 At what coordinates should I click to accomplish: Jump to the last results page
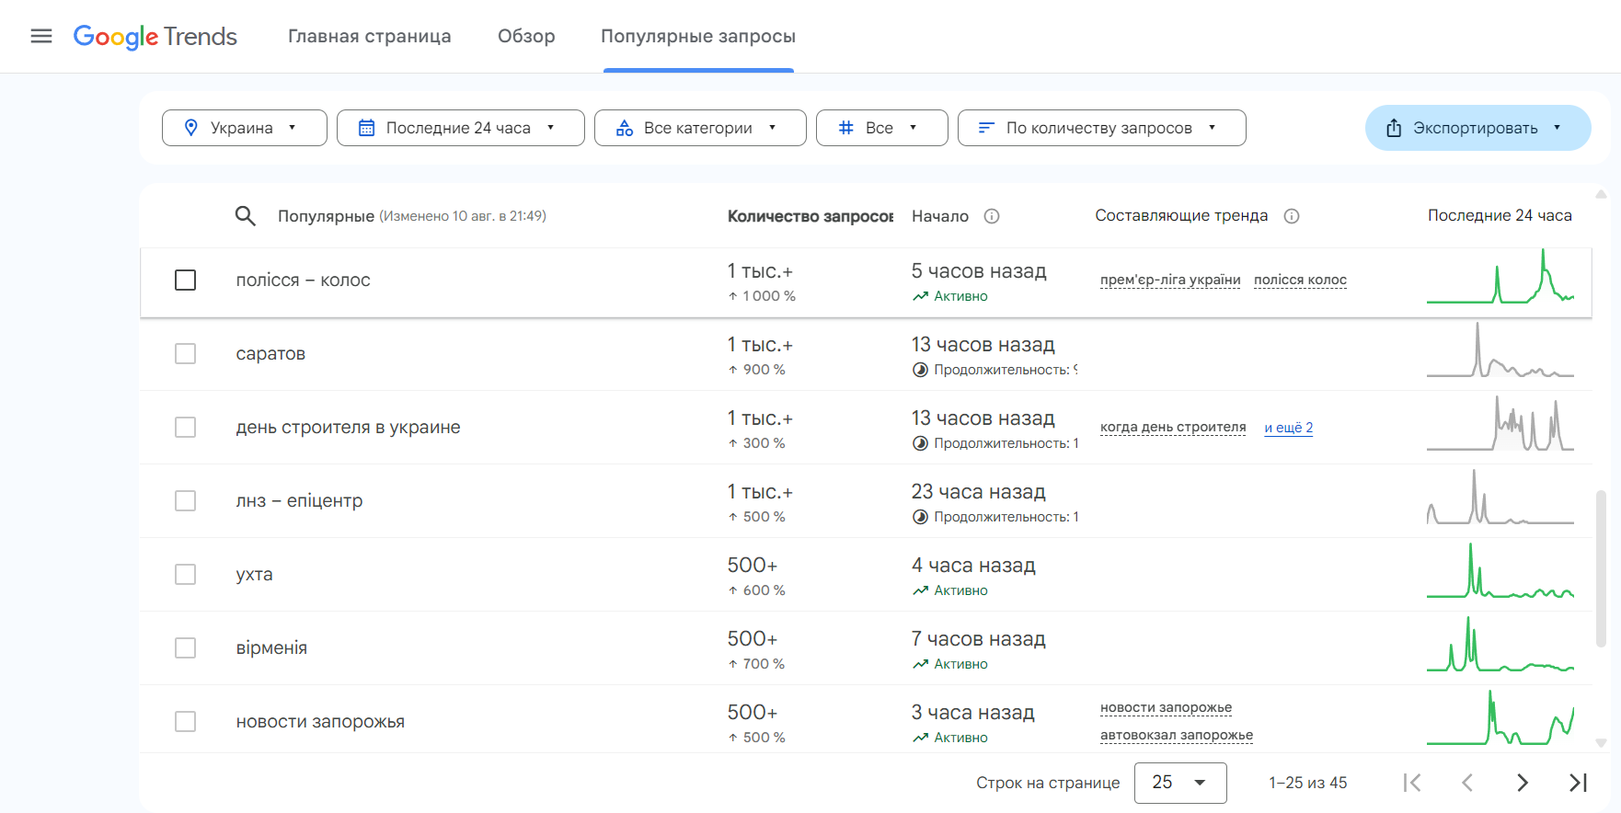1578,783
